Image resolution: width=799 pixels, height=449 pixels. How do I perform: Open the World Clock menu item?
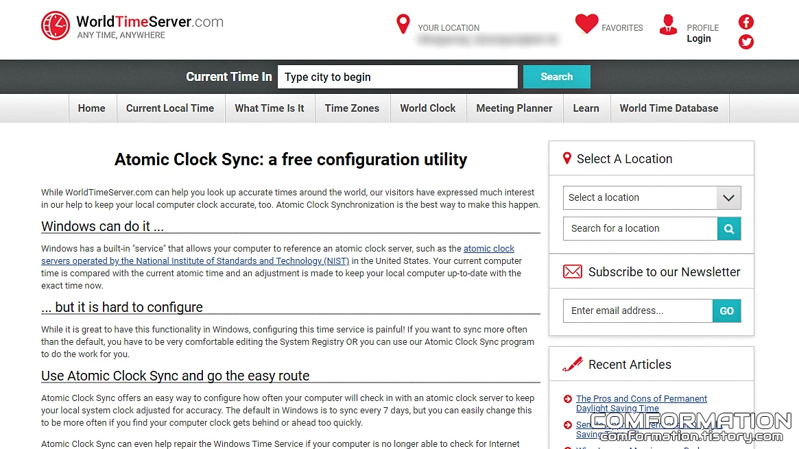(427, 108)
